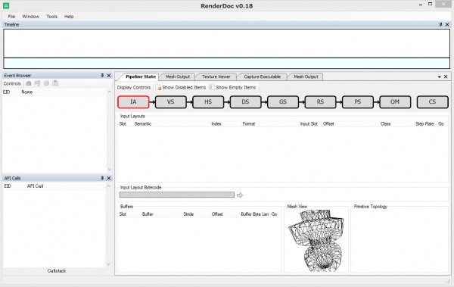Click the Buffer column header
Viewport: 454px width, 287px height.
148,214
